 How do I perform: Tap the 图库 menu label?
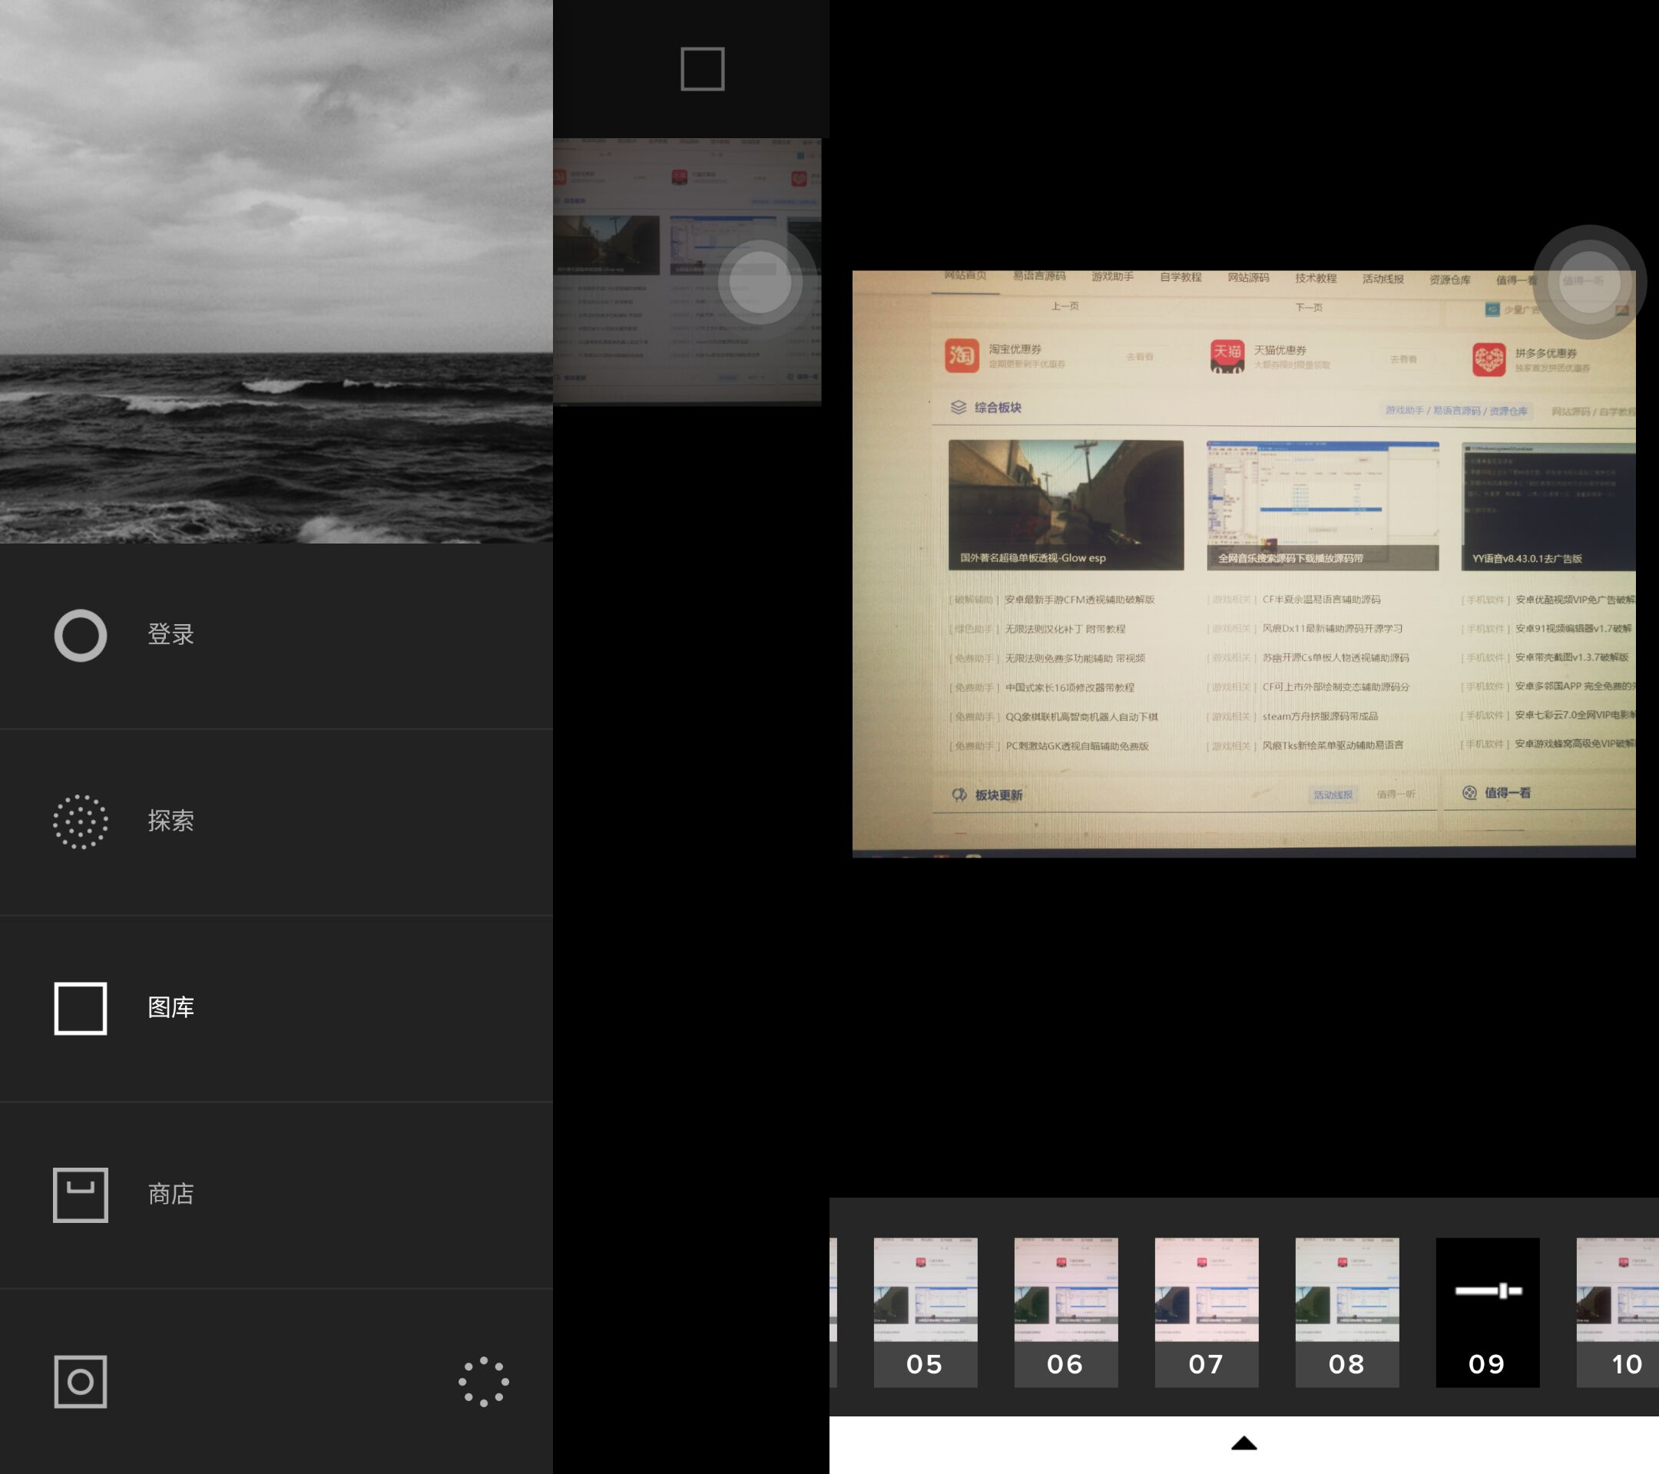pyautogui.click(x=171, y=1007)
